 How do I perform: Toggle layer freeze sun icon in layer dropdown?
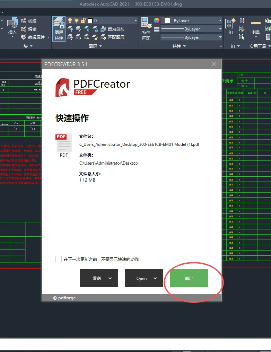click(x=76, y=21)
